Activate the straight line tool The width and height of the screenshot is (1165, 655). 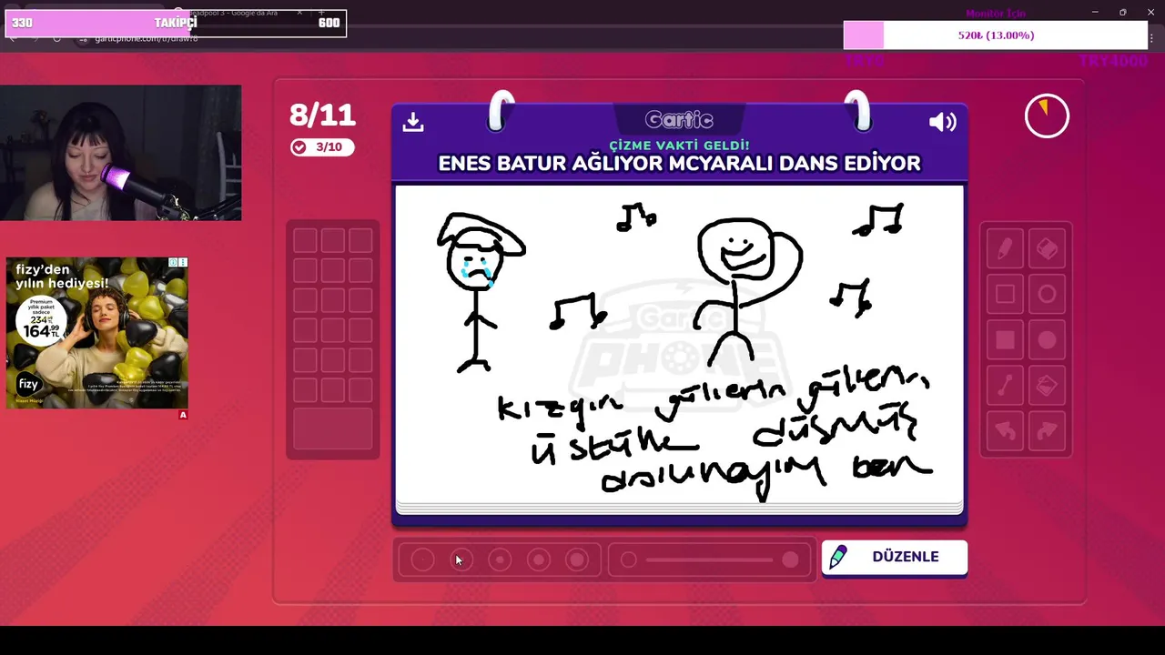(1005, 386)
